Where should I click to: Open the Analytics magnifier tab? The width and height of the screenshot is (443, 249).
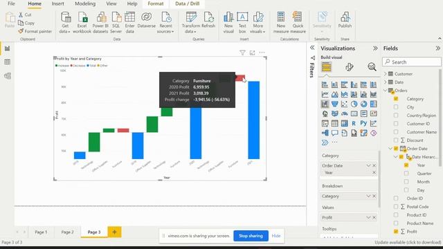click(372, 67)
